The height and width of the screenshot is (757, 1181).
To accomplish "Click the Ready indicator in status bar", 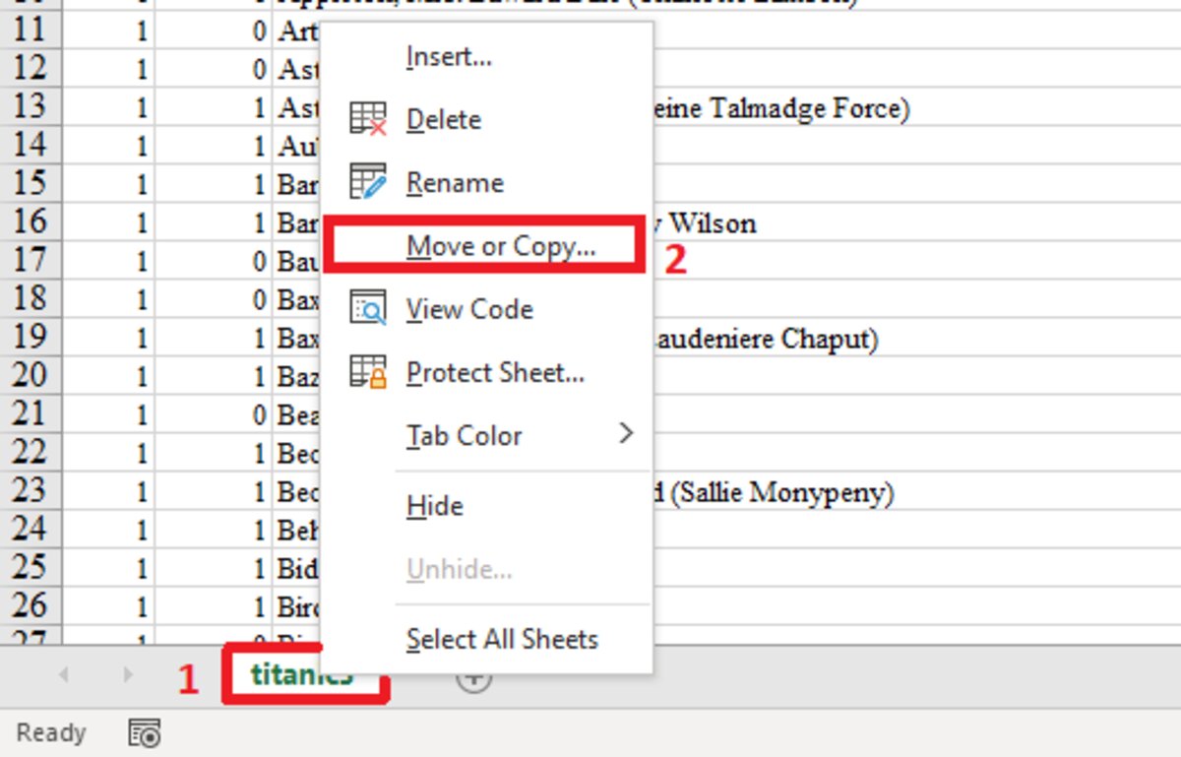I will (x=51, y=732).
